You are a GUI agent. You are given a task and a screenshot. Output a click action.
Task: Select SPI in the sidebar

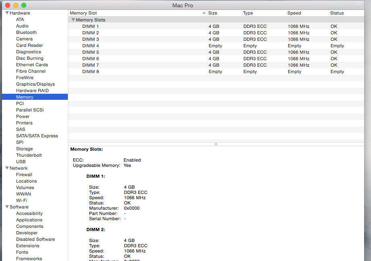(x=20, y=142)
